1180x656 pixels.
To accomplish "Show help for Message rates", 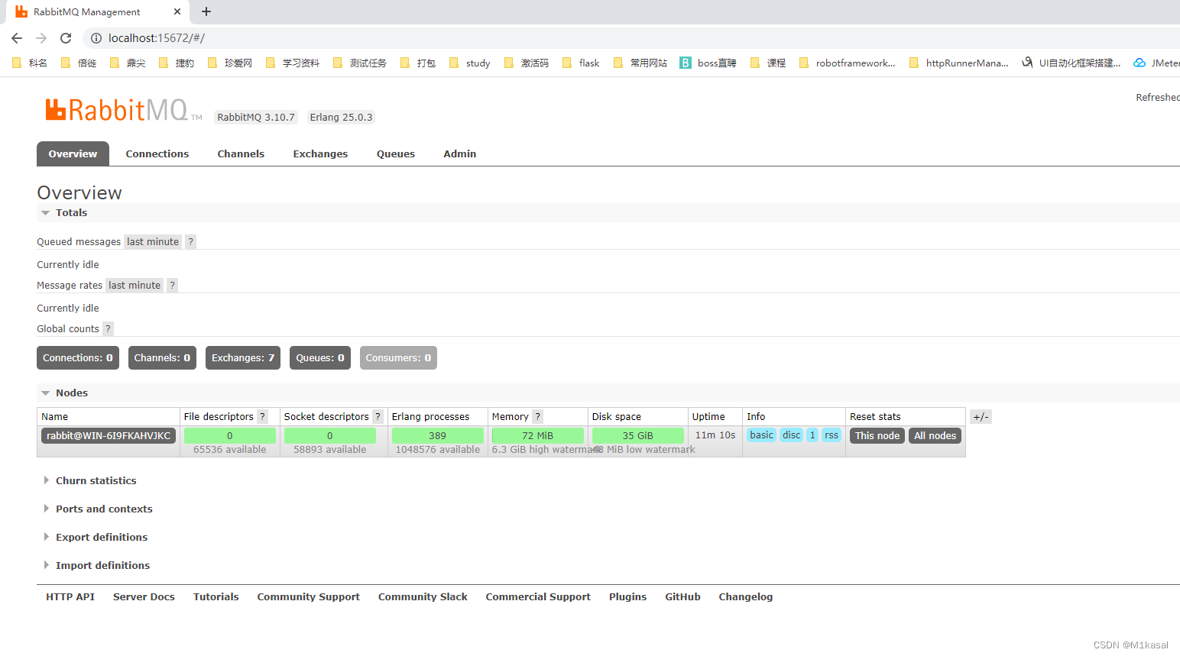I will click(173, 285).
